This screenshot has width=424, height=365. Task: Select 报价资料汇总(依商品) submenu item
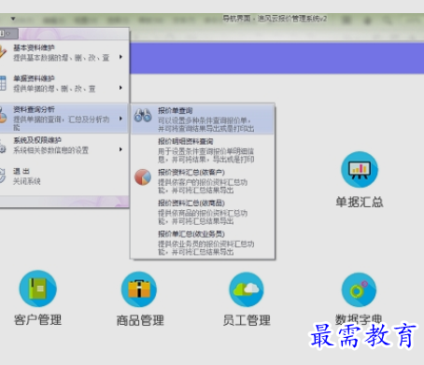pos(203,212)
